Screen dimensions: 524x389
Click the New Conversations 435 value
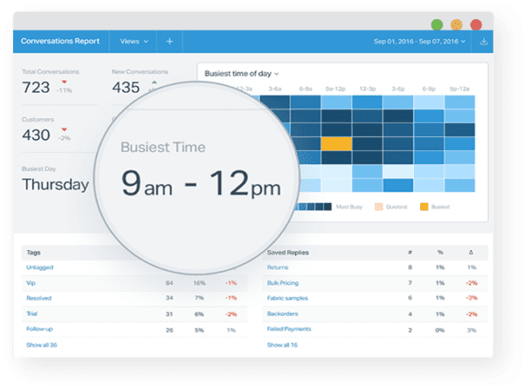126,87
